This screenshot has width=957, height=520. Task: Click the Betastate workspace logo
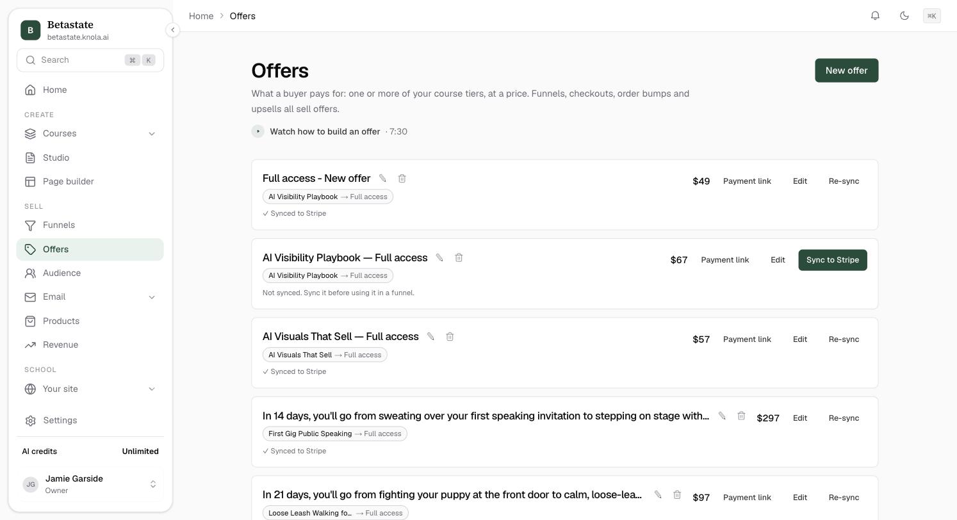tap(31, 30)
